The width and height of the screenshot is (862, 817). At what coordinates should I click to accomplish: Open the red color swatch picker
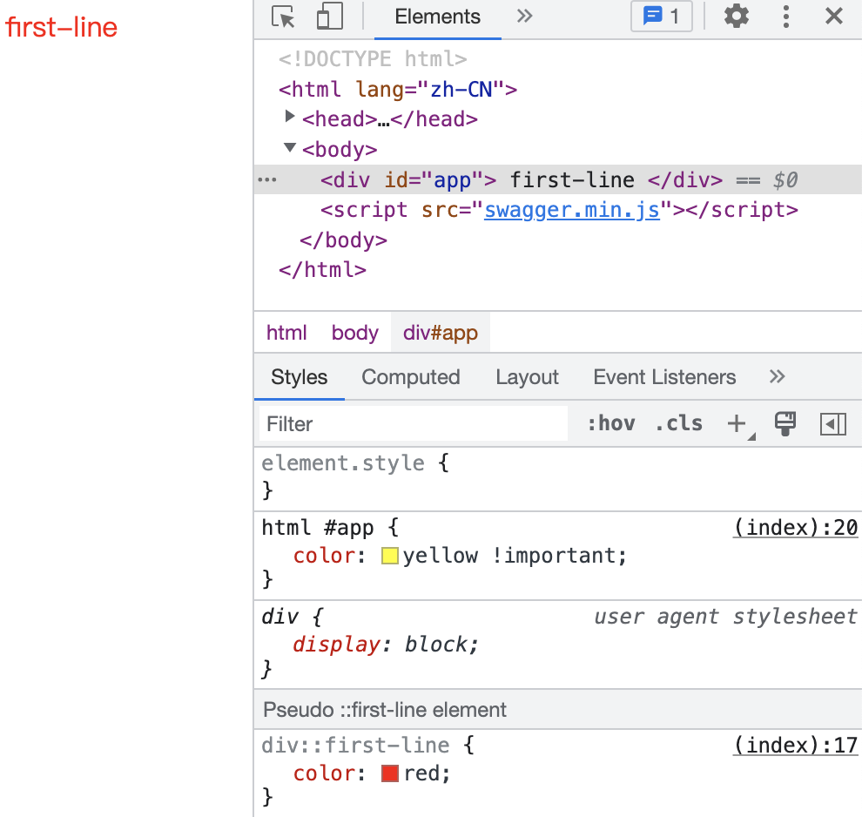click(390, 773)
